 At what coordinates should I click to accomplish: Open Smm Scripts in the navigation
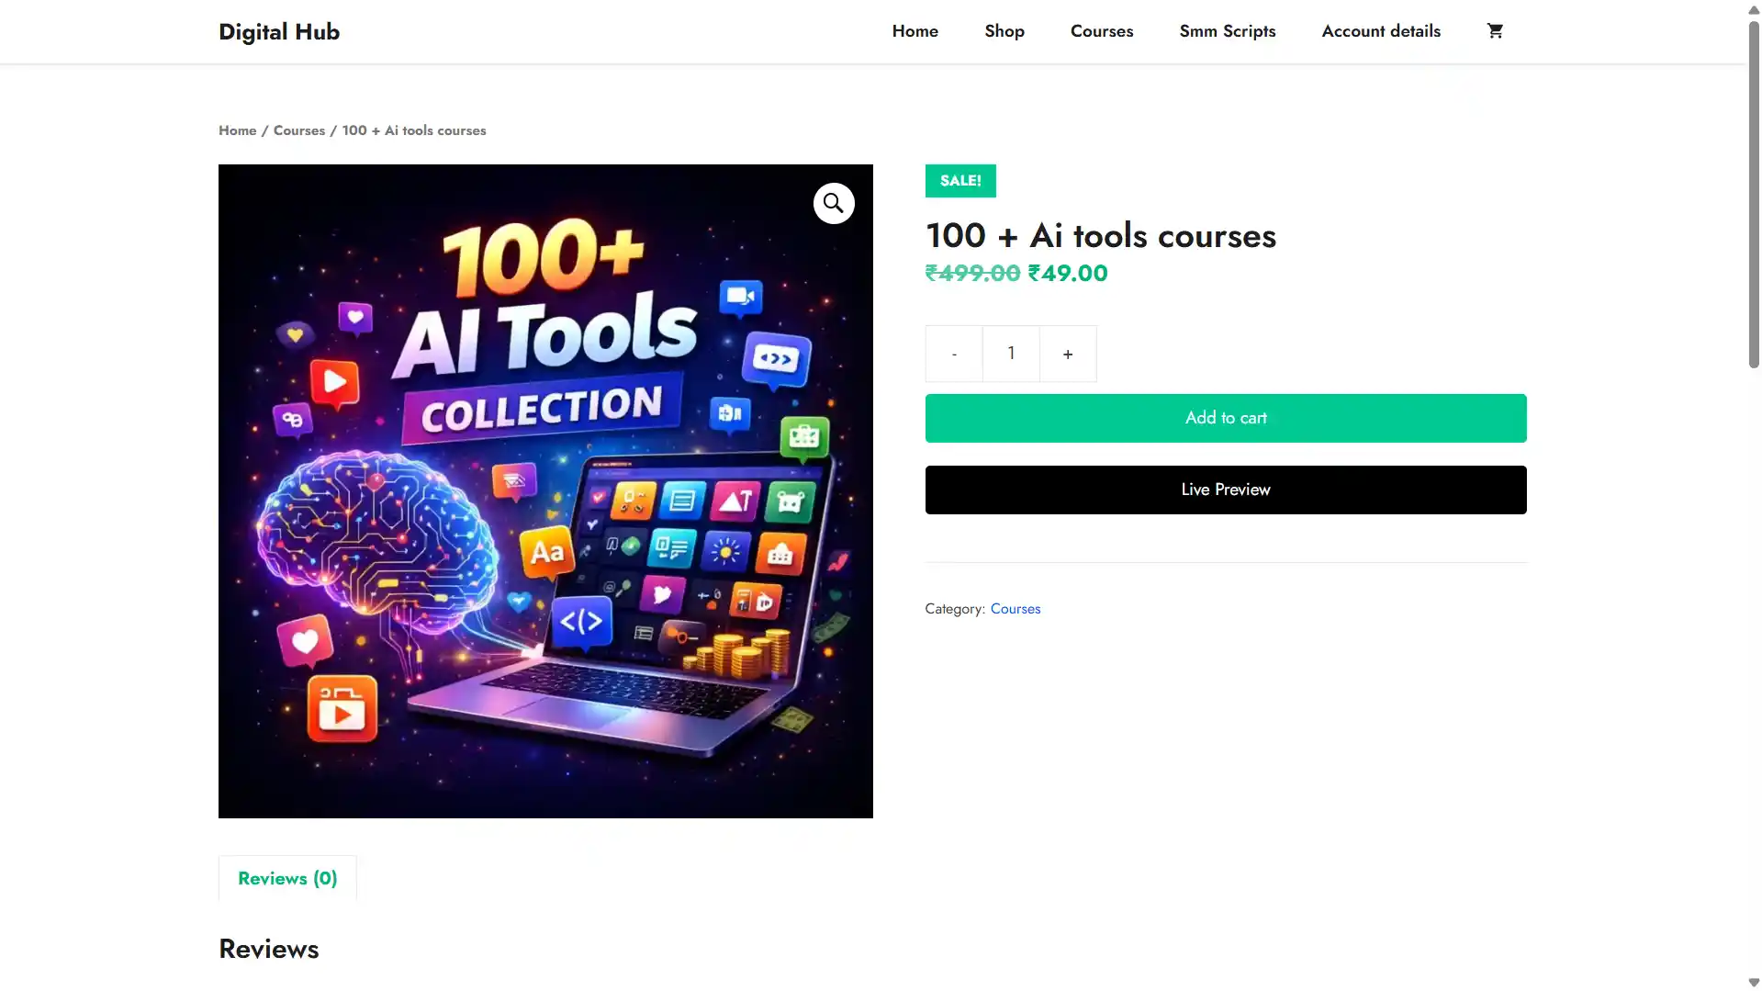(x=1228, y=31)
